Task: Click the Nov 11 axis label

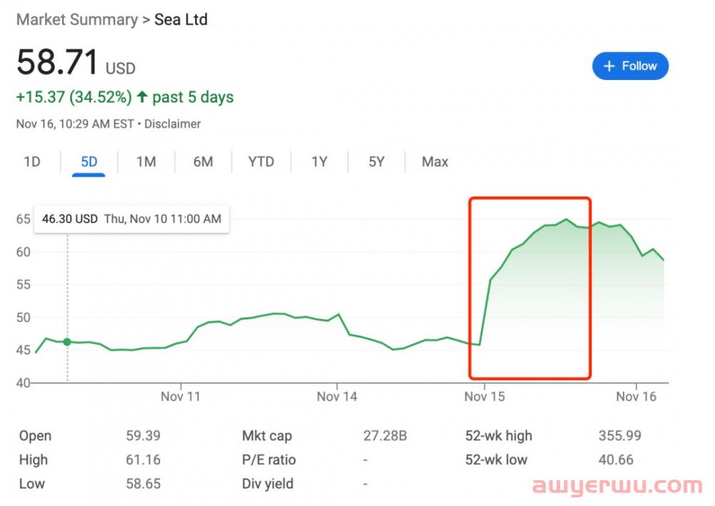Action: click(181, 397)
